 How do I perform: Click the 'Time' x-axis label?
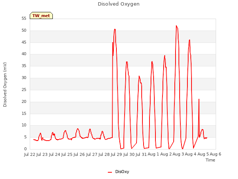pos(210,160)
